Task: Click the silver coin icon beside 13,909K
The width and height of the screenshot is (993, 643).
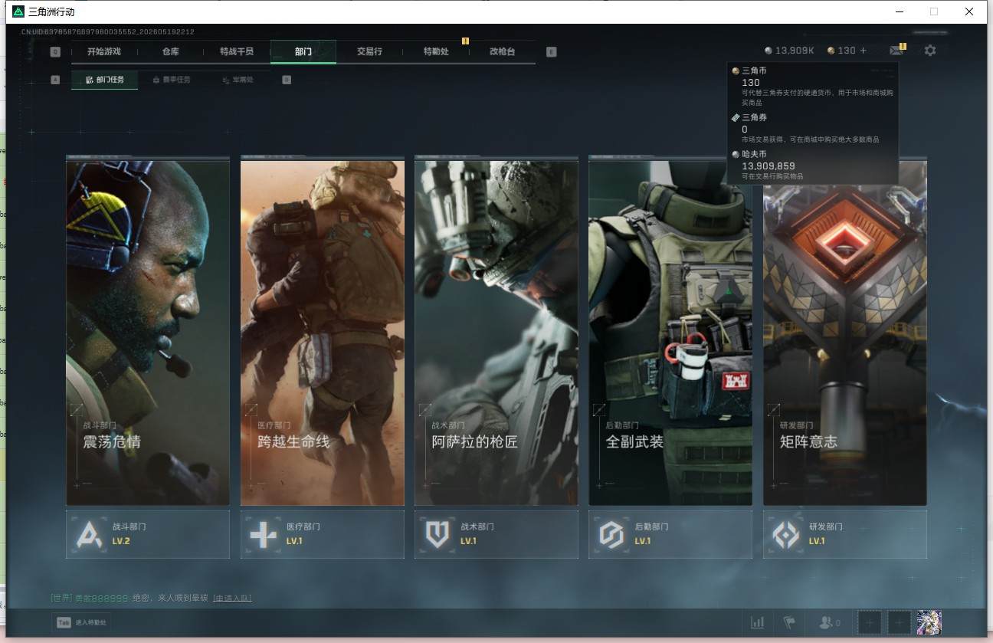Action: (769, 51)
